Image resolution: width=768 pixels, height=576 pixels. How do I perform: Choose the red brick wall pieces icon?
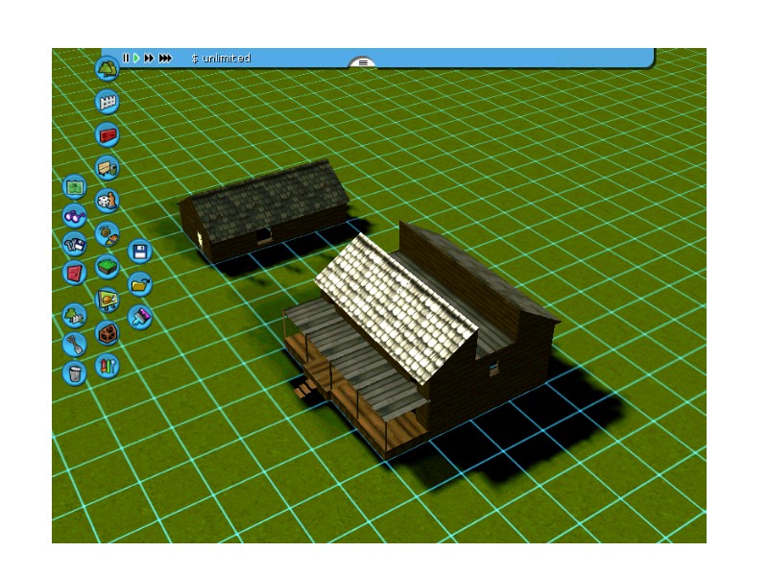tap(108, 134)
